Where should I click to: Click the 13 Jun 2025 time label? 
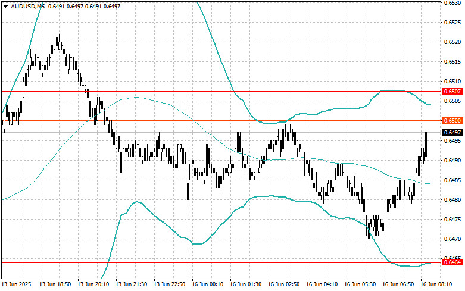16,284
